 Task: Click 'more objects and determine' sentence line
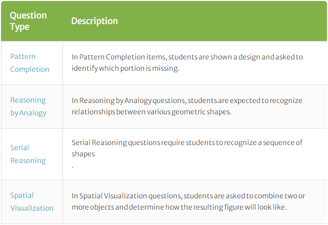pyautogui.click(x=179, y=207)
